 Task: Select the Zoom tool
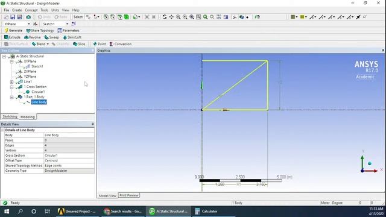[179, 17]
